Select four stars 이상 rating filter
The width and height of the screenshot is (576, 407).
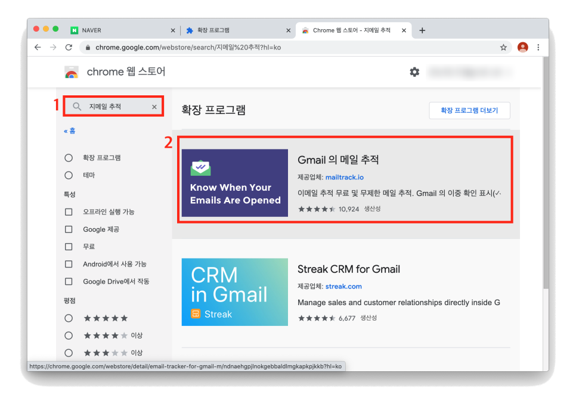pos(69,335)
